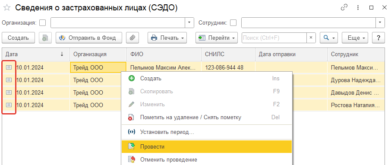Click the Создать toolbar button
This screenshot has width=391, height=165.
[18, 38]
